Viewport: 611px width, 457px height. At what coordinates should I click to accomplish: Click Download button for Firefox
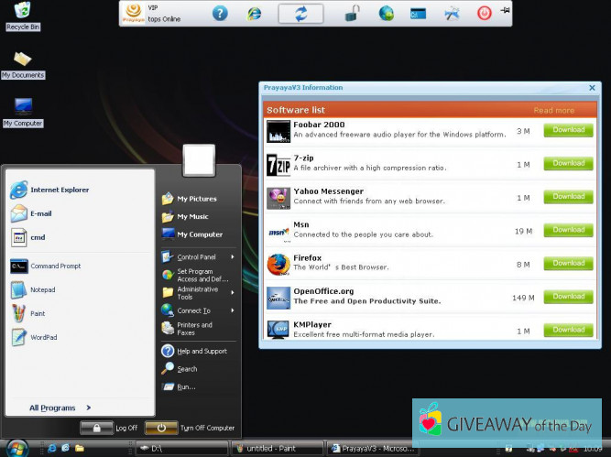point(568,263)
